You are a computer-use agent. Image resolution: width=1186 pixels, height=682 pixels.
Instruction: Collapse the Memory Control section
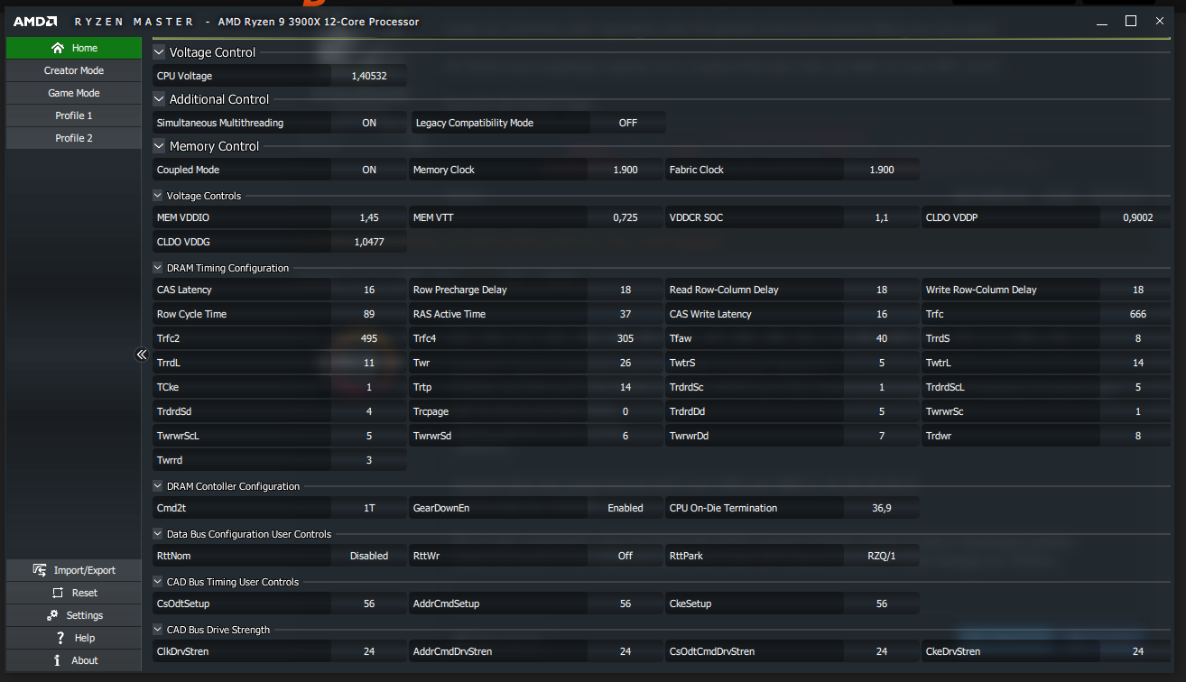pyautogui.click(x=159, y=146)
